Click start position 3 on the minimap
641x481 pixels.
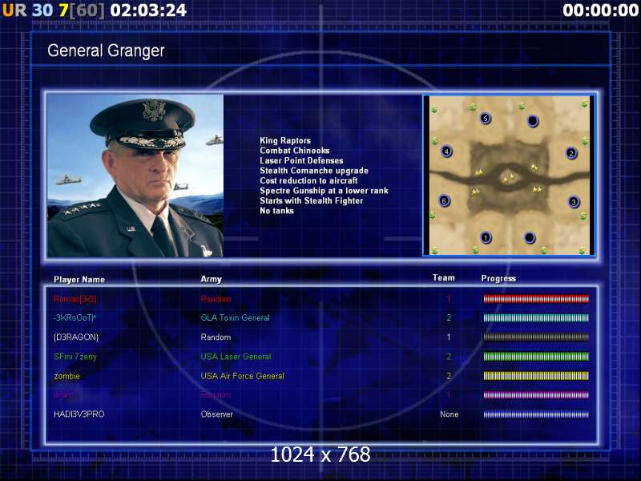click(574, 202)
